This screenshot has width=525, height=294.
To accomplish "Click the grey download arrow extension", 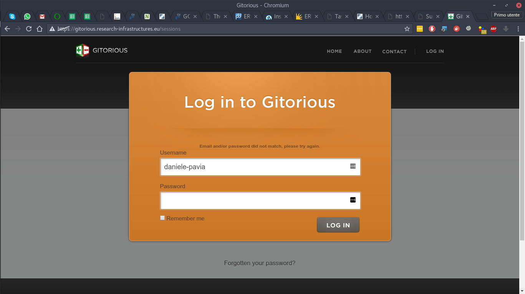I will (506, 29).
